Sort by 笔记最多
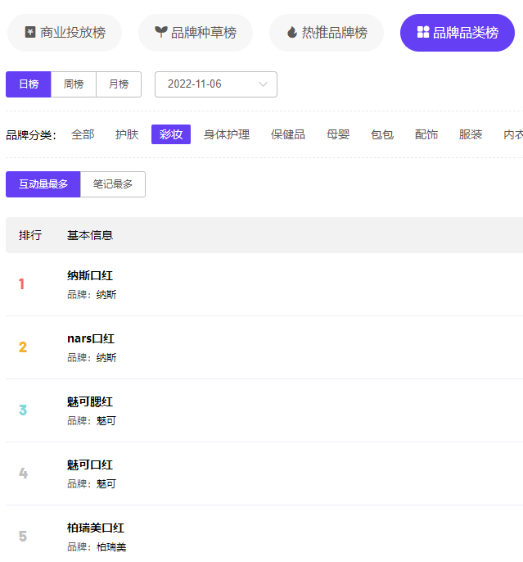Viewport: 523px width, 562px height. click(113, 184)
